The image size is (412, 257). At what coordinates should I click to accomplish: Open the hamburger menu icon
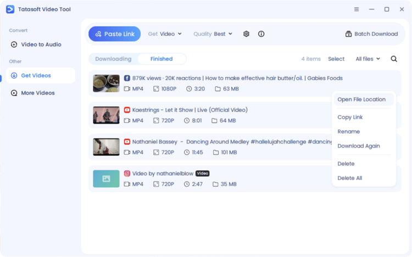[357, 9]
